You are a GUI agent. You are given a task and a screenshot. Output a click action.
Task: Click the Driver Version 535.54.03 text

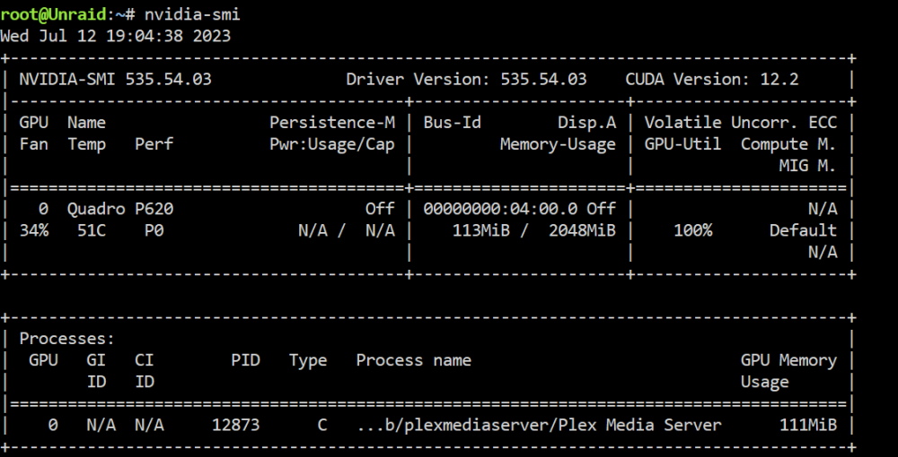tap(466, 80)
